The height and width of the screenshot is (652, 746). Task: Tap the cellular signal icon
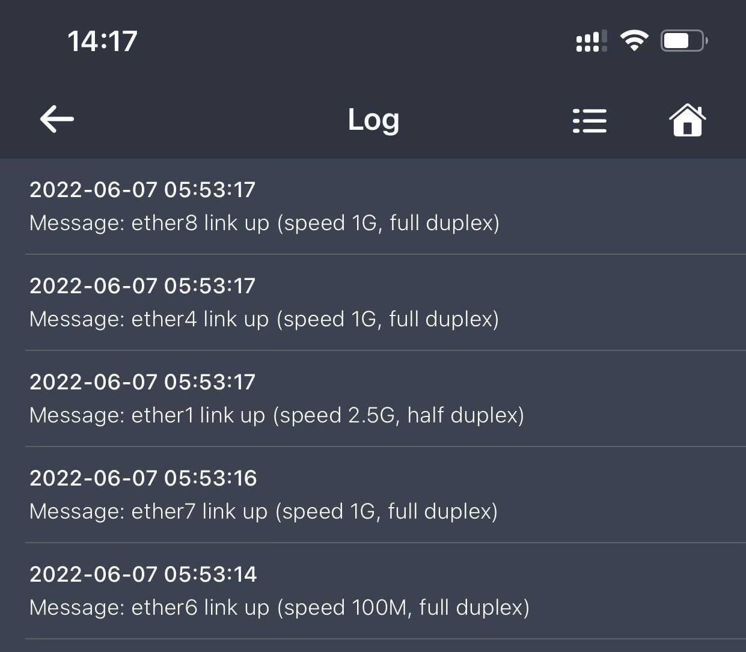coord(591,41)
